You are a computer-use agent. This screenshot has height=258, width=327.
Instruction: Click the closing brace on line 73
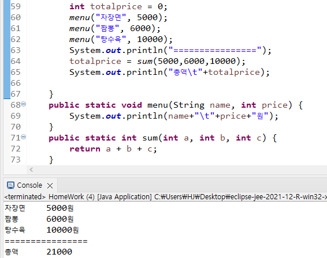pyautogui.click(x=51, y=160)
